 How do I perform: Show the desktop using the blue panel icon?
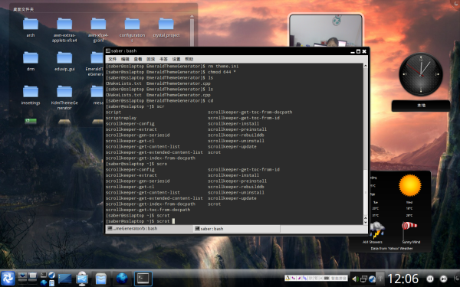[65, 279]
